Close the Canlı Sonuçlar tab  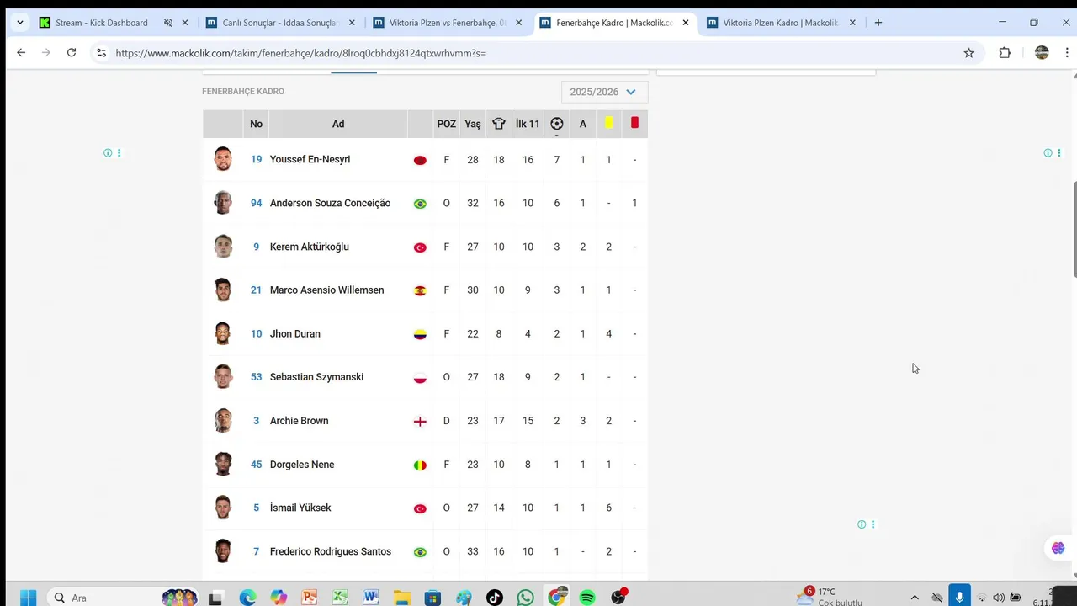(x=352, y=23)
